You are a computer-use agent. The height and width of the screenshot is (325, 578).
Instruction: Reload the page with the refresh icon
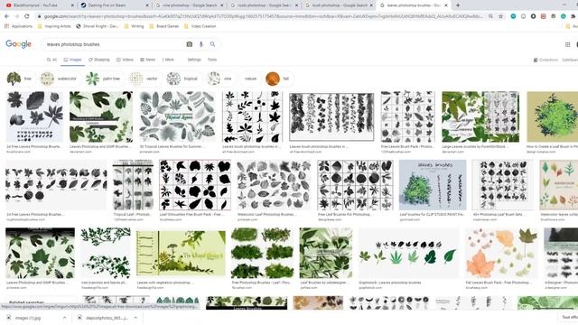coord(27,16)
